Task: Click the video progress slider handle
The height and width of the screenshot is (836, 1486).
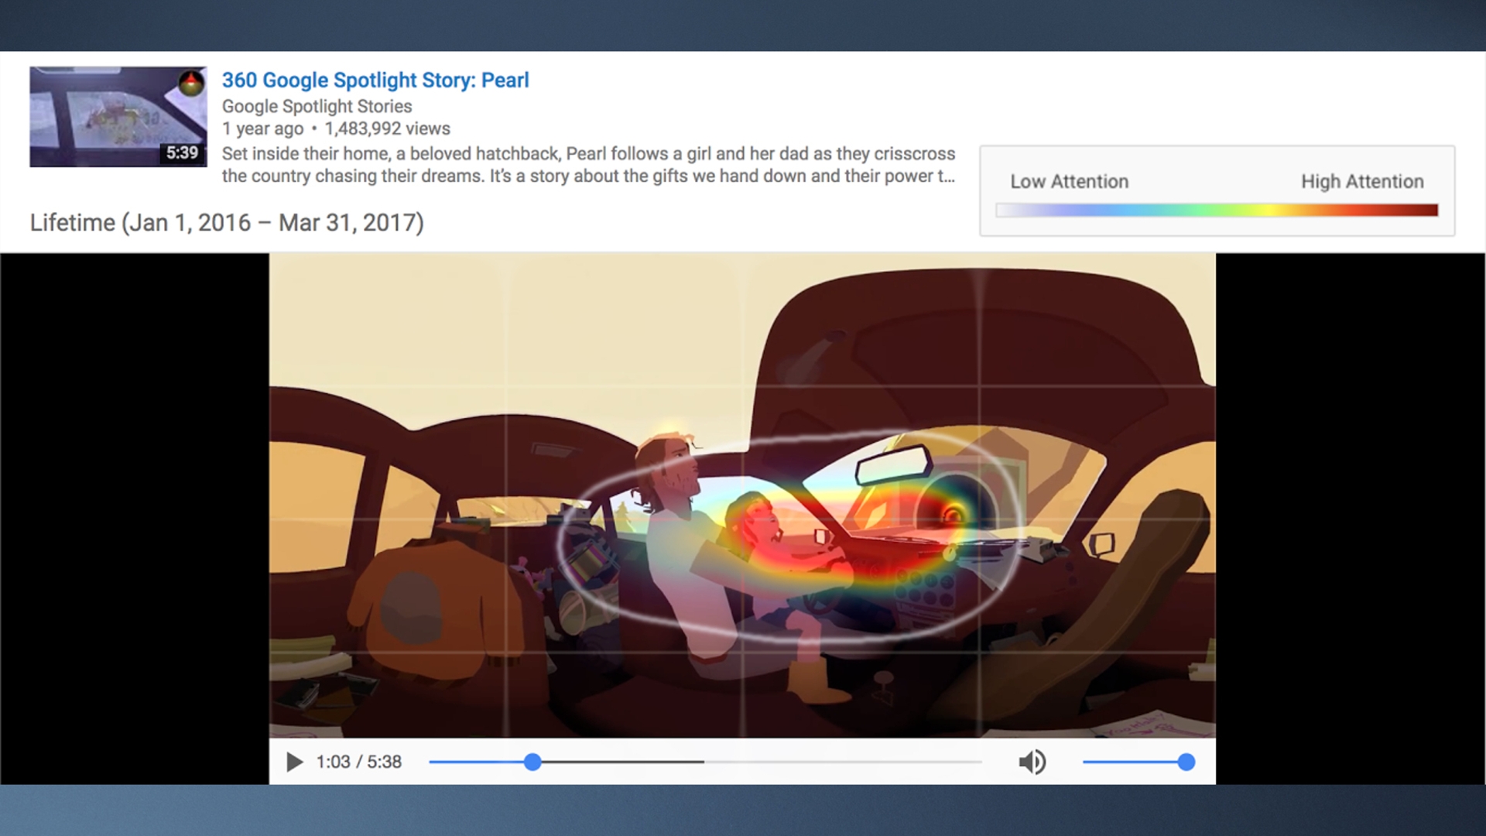Action: 532,762
